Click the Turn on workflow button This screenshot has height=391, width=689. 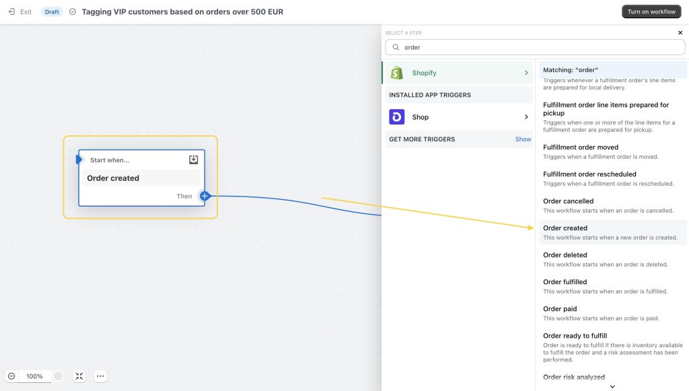tap(651, 11)
